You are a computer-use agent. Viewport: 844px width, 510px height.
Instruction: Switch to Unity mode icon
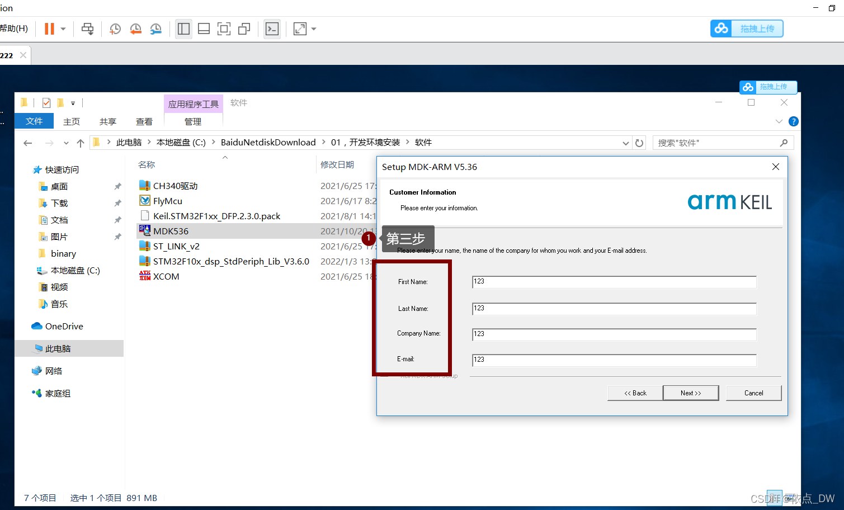pyautogui.click(x=244, y=29)
